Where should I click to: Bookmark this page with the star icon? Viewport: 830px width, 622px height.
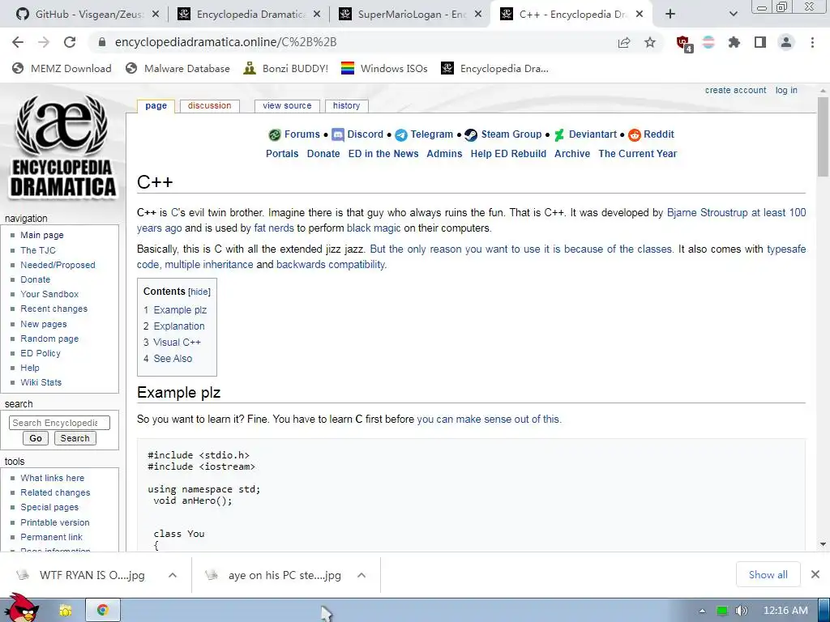click(x=650, y=42)
